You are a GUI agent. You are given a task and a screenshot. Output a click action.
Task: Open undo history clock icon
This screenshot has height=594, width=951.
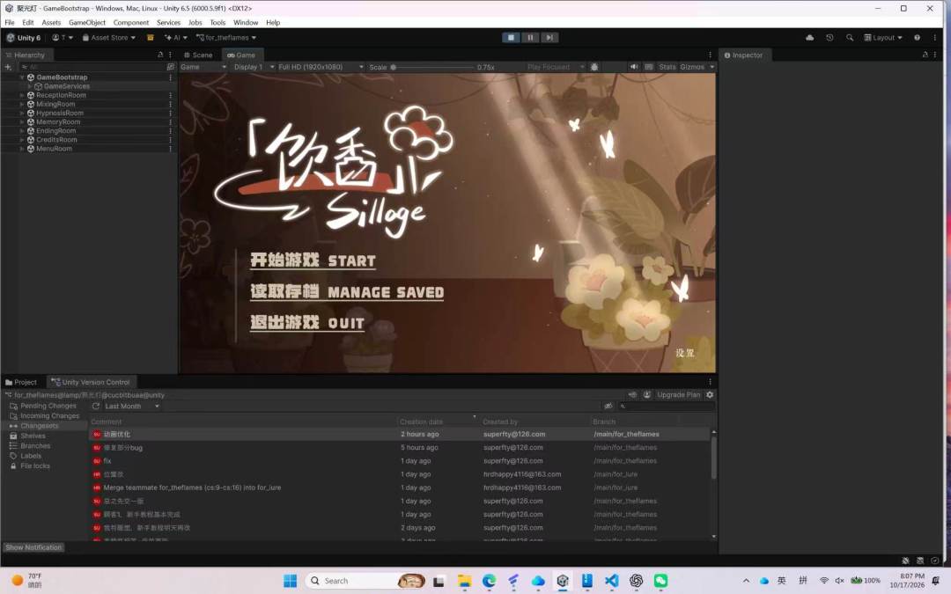tap(829, 38)
